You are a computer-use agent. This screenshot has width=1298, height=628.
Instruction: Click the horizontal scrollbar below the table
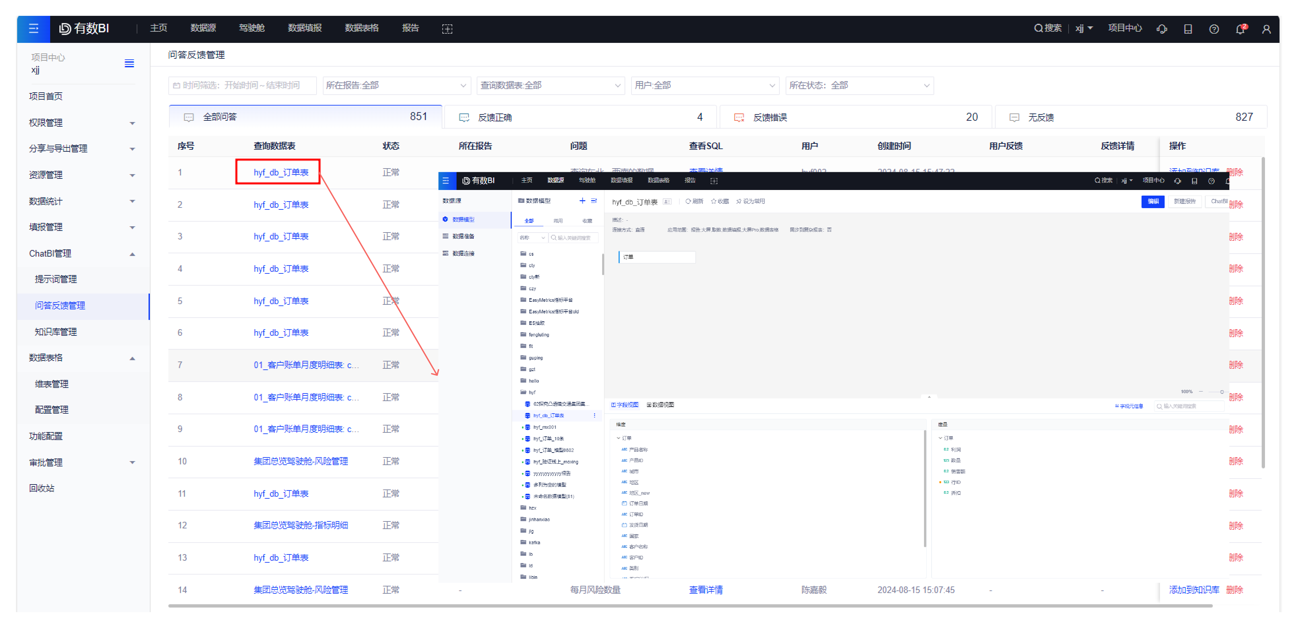(x=690, y=606)
